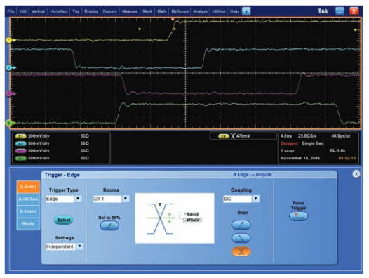Click the trigger level up/down arrows in diagram

coord(170,218)
